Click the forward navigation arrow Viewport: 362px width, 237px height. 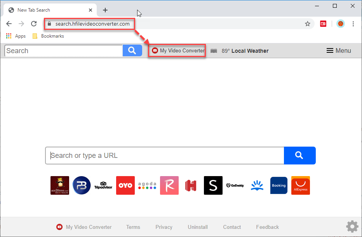pos(21,24)
